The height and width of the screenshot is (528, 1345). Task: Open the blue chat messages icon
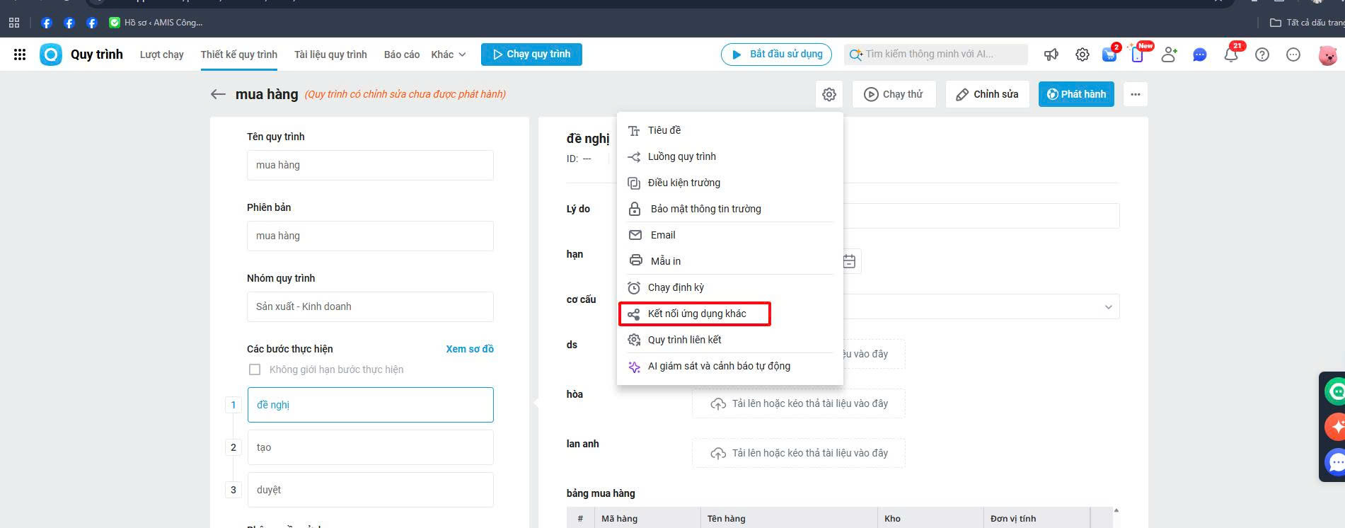(1200, 54)
